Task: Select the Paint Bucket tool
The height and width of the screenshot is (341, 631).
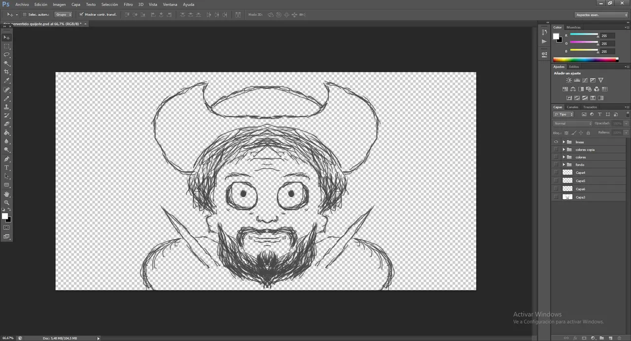Action: (x=7, y=133)
